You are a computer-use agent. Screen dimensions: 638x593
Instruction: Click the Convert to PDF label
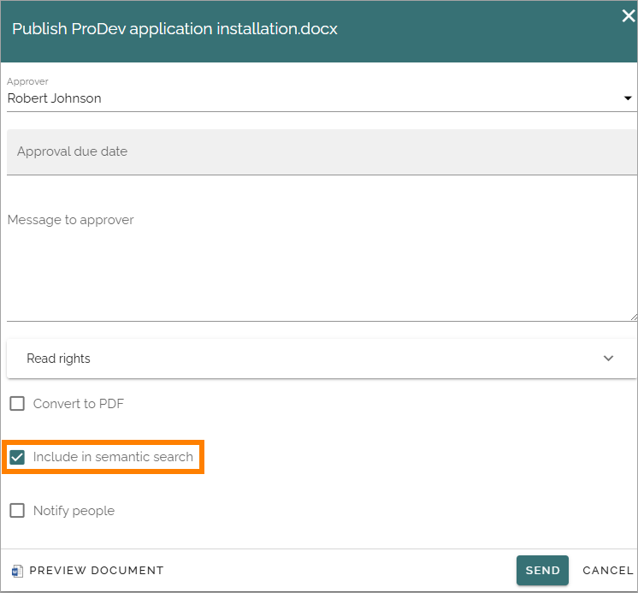tap(79, 404)
